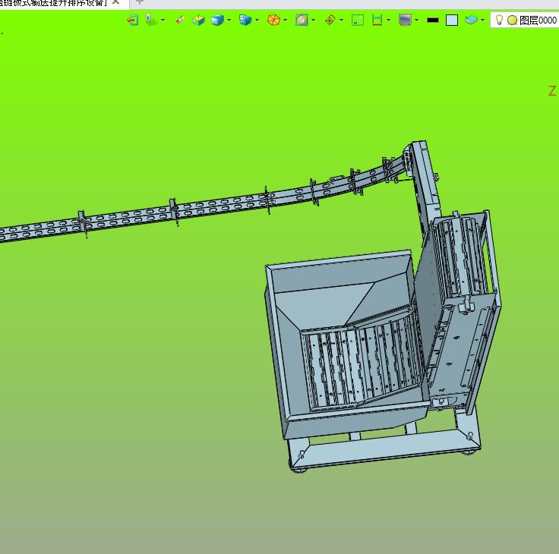Viewport: 559px width, 554px height.
Task: Click the green square frame icon
Action: click(357, 20)
